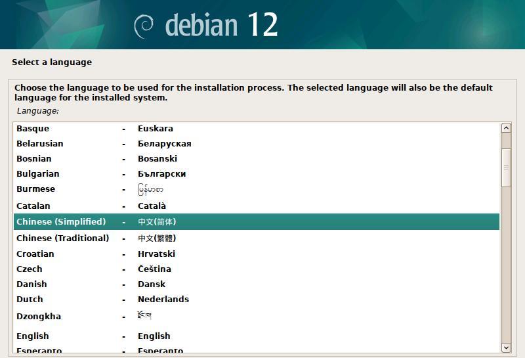Pick Bulgarian in the language list
This screenshot has width=525, height=358.
(x=257, y=174)
